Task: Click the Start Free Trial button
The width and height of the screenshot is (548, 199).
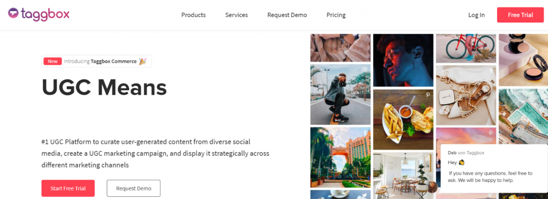Action: (x=68, y=188)
